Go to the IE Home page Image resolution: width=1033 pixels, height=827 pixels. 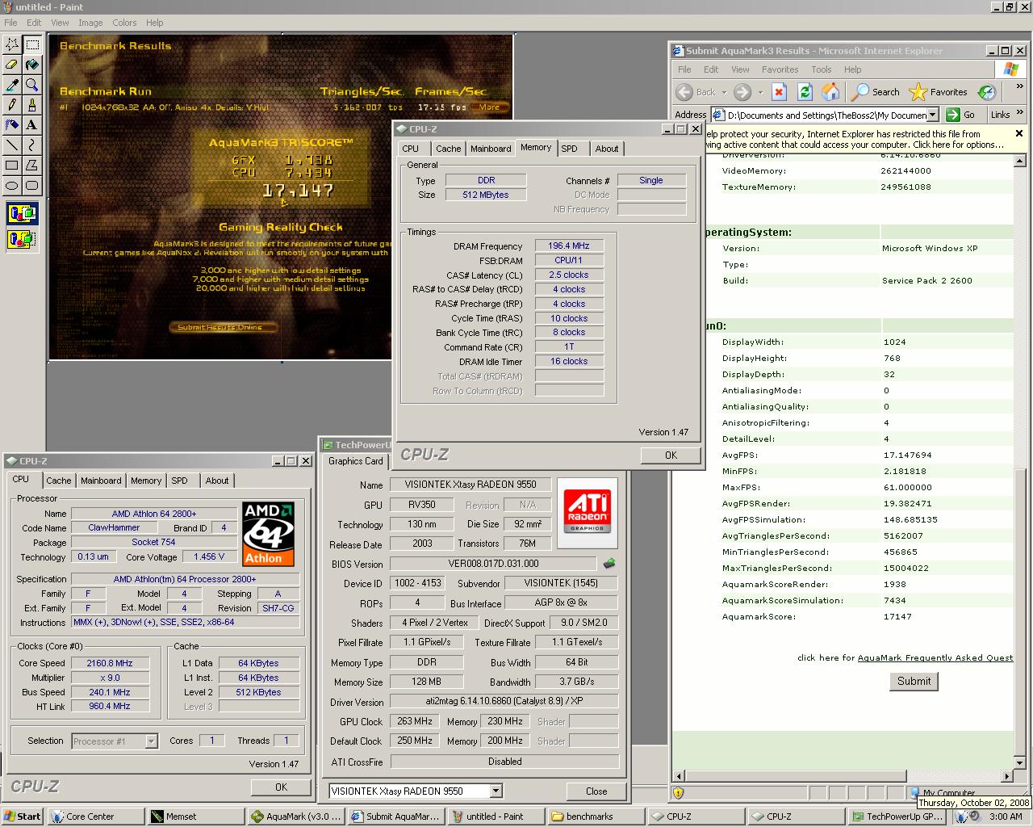click(x=830, y=92)
